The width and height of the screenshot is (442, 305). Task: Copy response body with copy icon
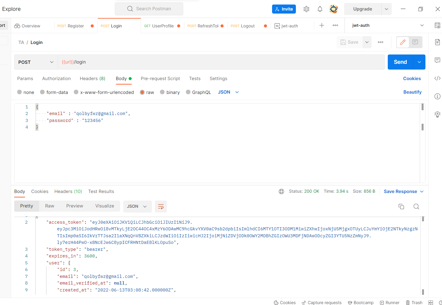(401, 207)
